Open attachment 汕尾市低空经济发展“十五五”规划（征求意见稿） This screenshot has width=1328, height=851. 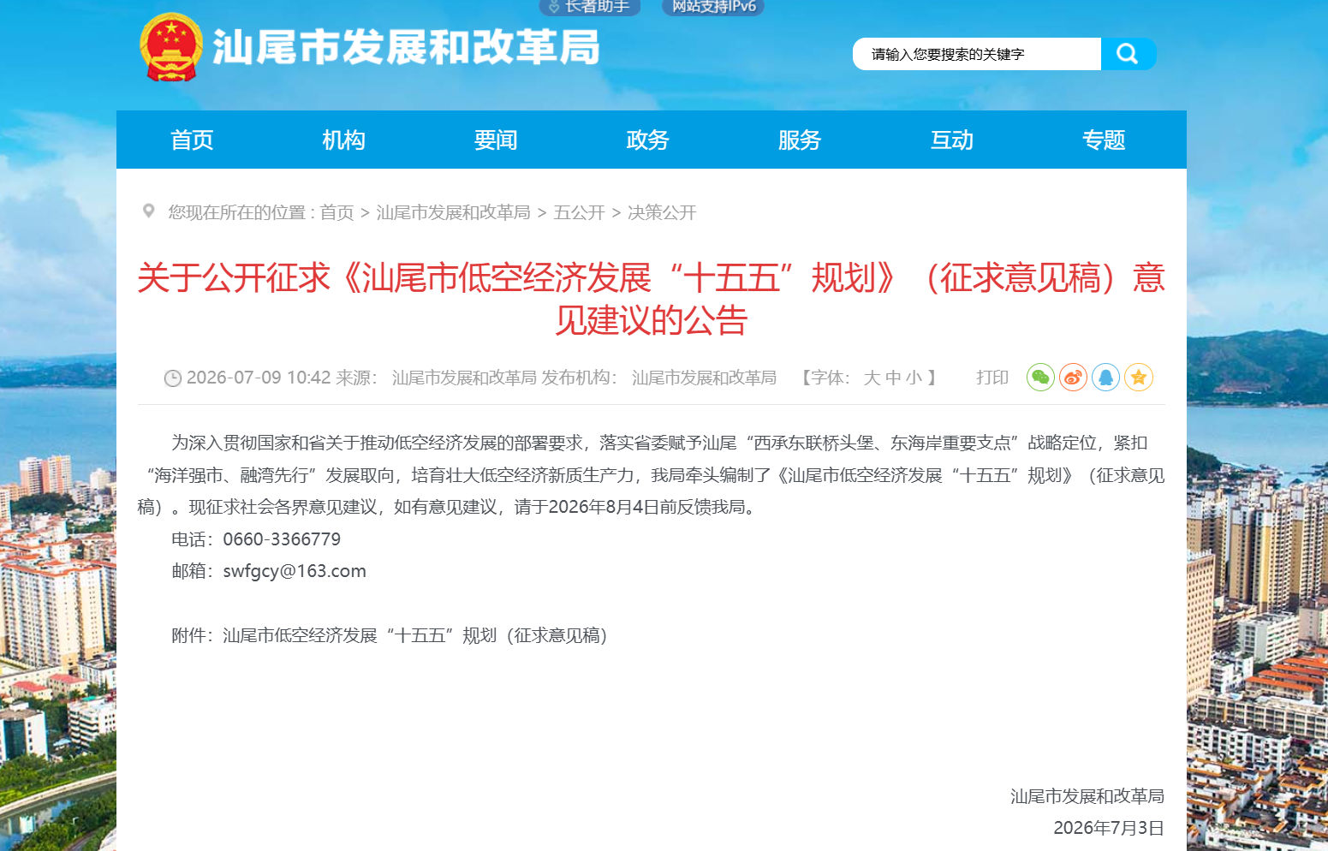click(415, 635)
